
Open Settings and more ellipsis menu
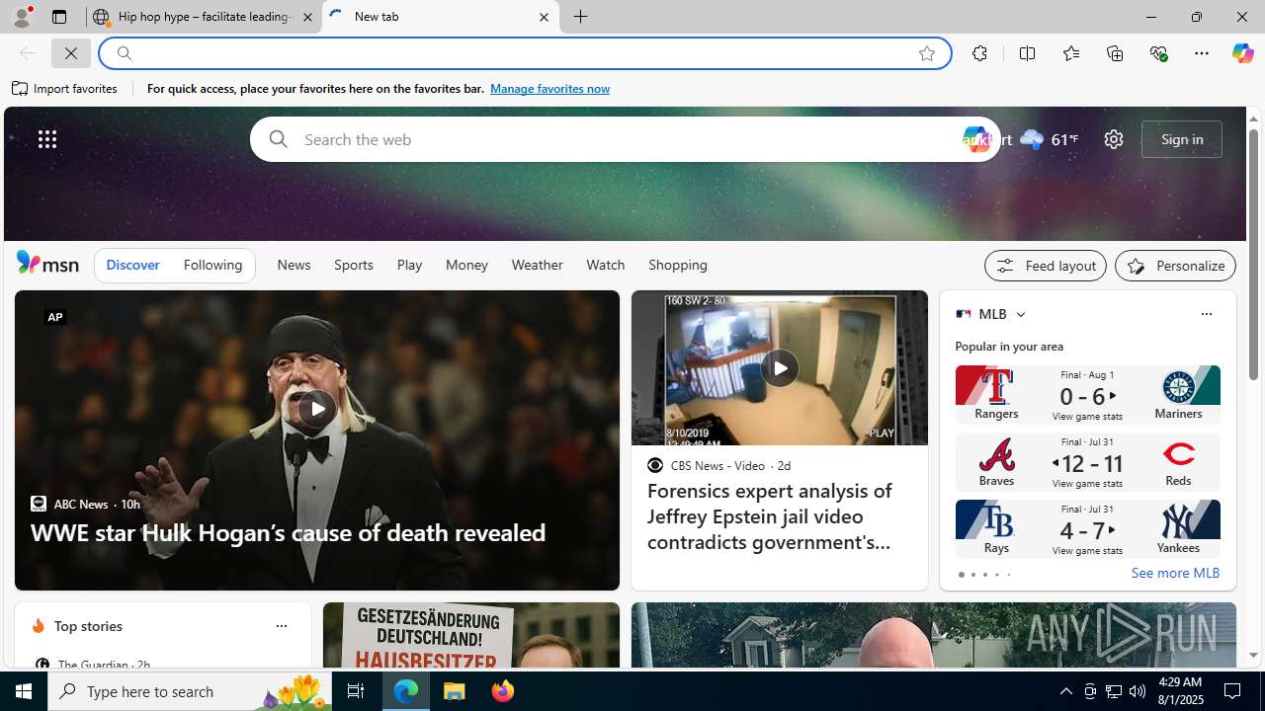coord(1201,53)
